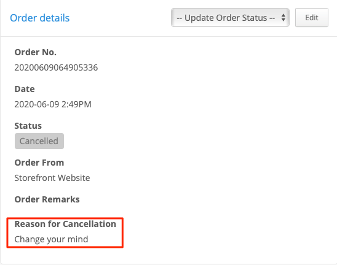This screenshot has height=265, width=337.
Task: Click the word Remarks in Order Remarks
Action: pos(61,199)
